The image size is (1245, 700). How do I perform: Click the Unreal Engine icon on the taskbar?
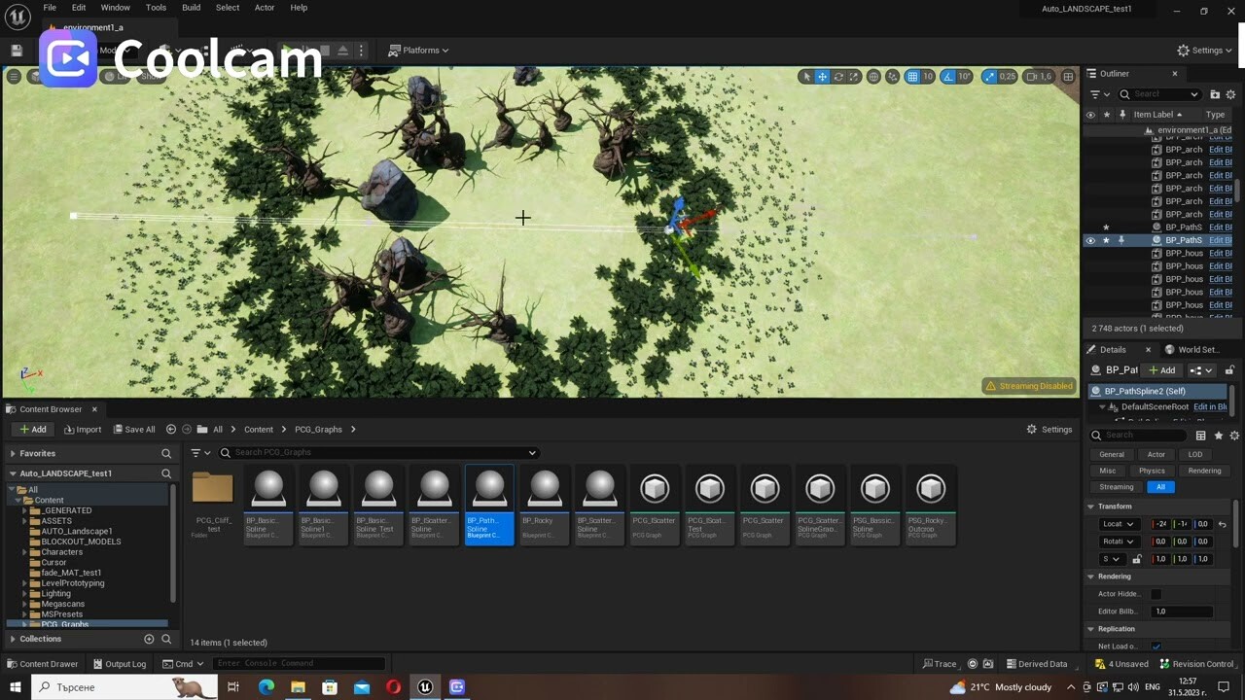[425, 687]
